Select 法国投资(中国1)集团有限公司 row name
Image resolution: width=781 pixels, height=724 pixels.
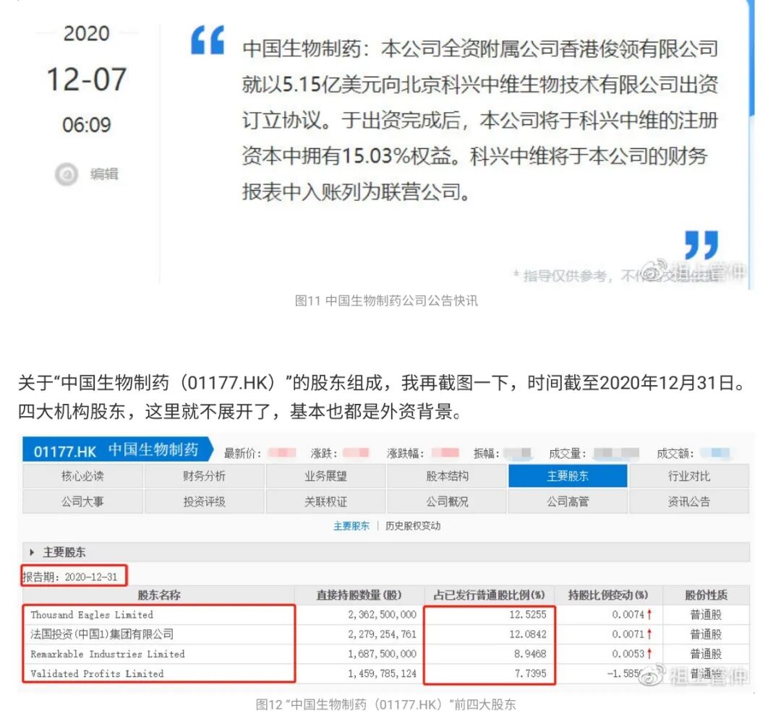(x=102, y=634)
